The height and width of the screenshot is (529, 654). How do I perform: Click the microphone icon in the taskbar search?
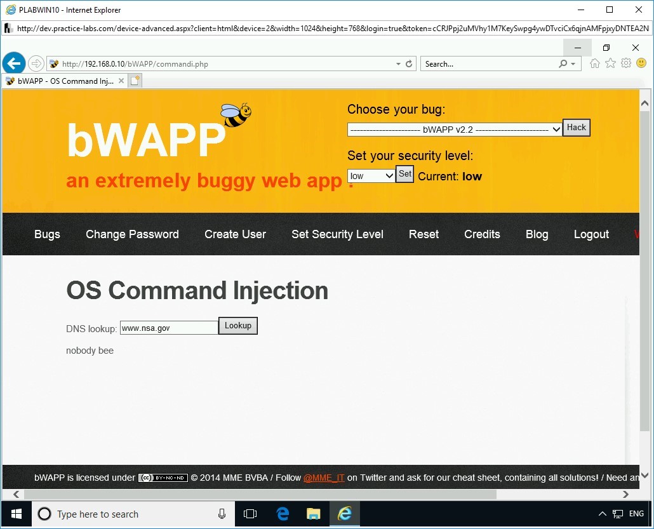(222, 514)
